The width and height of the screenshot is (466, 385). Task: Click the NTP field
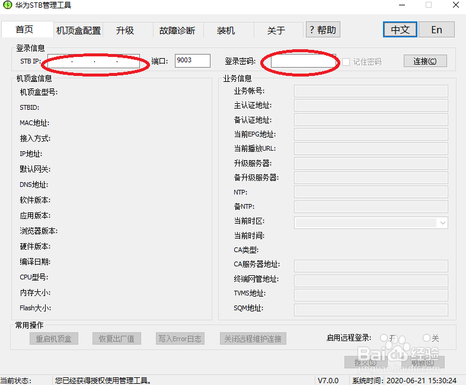point(371,192)
